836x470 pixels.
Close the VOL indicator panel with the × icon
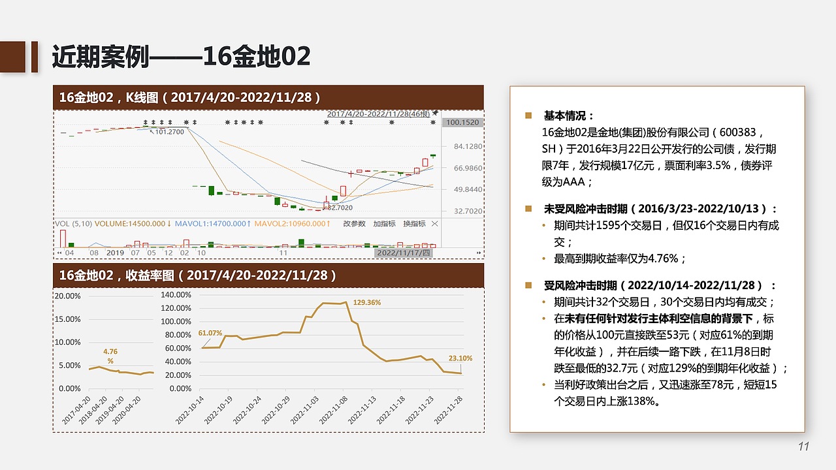(x=435, y=223)
